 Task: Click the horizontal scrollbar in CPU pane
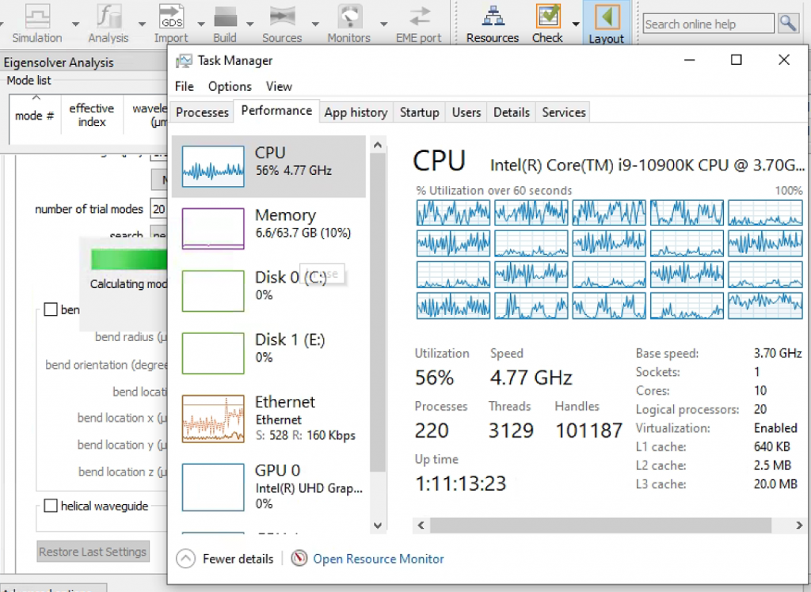(600, 526)
